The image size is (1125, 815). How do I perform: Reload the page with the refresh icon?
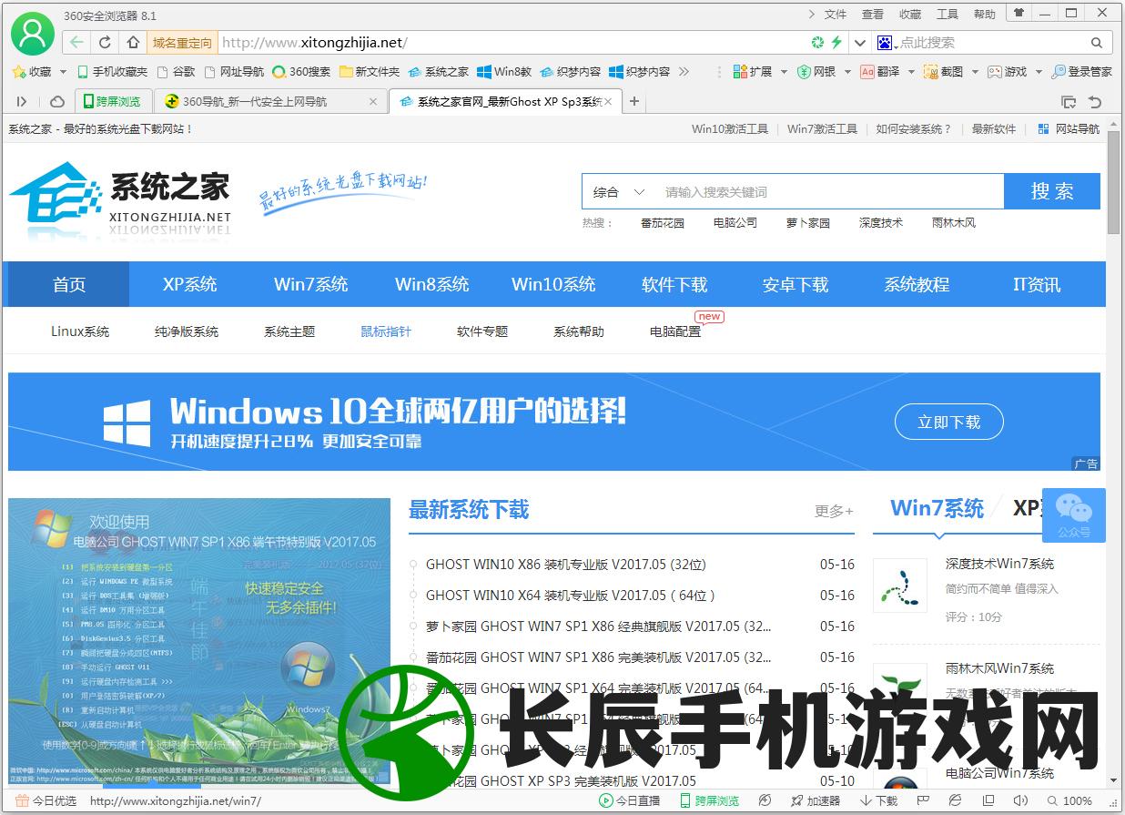[x=106, y=43]
